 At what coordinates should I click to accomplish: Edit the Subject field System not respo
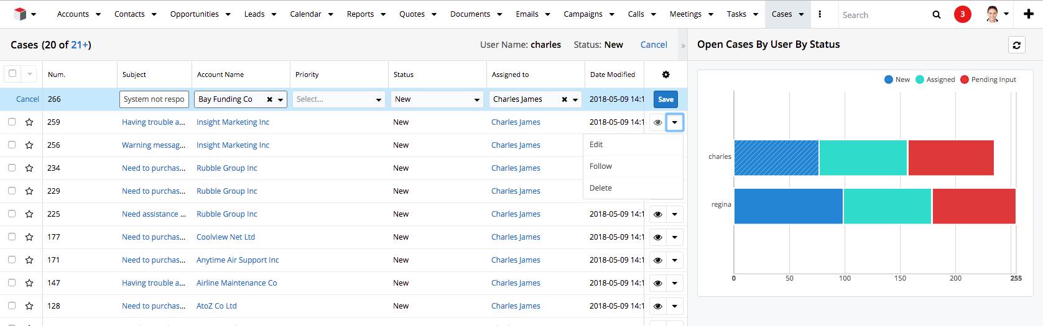pyautogui.click(x=154, y=99)
